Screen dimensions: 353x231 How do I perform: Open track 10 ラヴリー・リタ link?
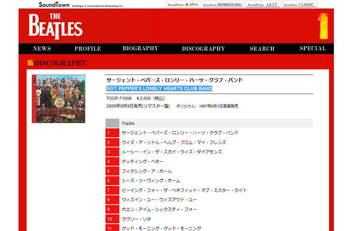pyautogui.click(x=137, y=219)
